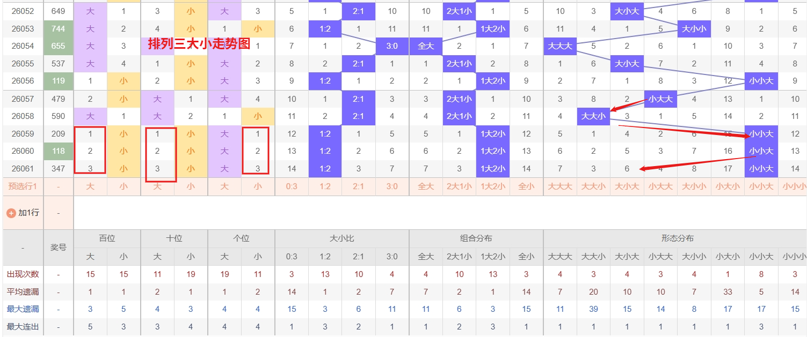
Task: Click period number 26061 in the first column
Action: (22, 168)
